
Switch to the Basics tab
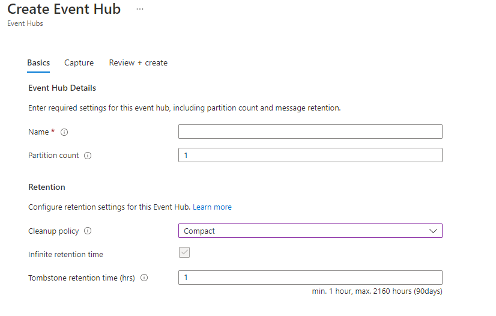[x=38, y=63]
